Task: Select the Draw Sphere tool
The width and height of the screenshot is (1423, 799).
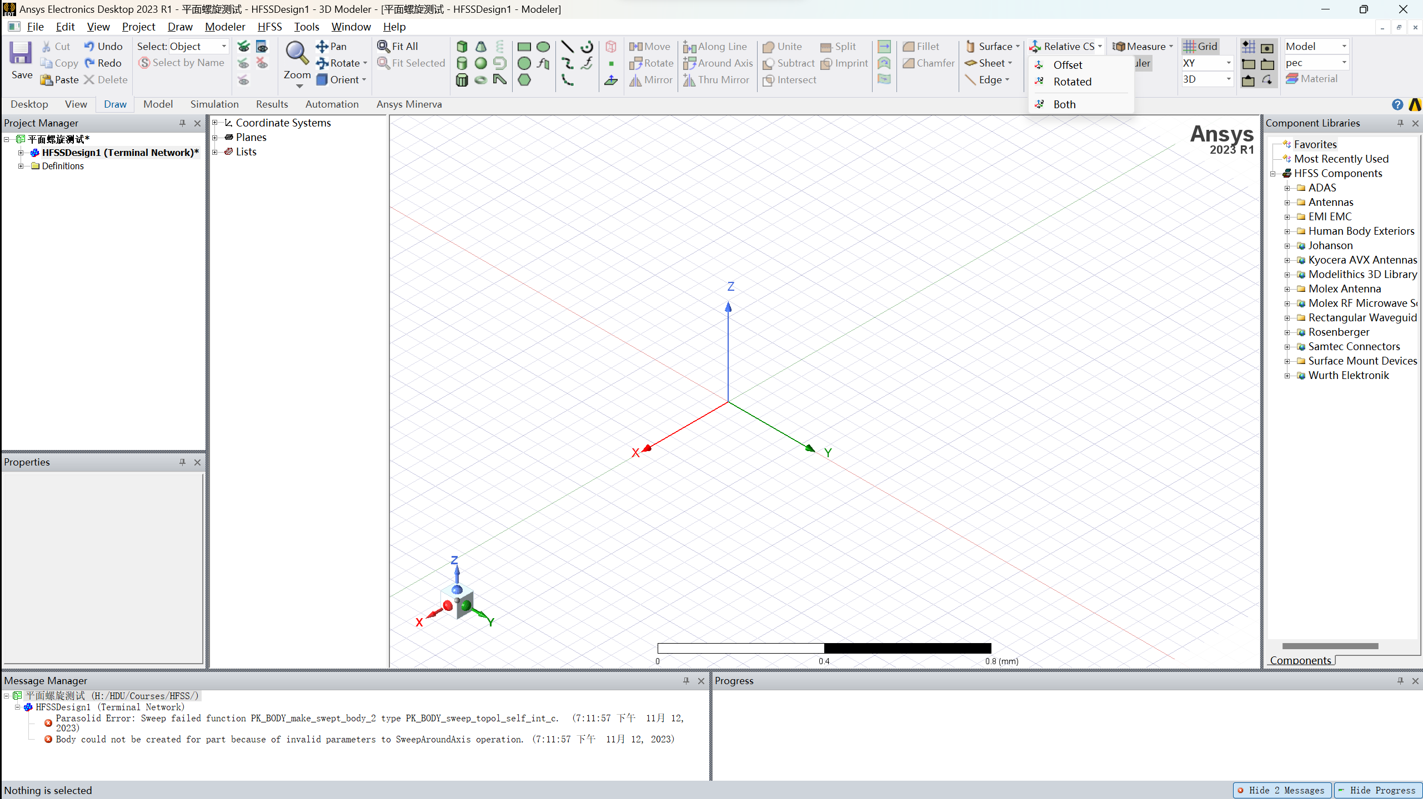Action: click(x=481, y=63)
